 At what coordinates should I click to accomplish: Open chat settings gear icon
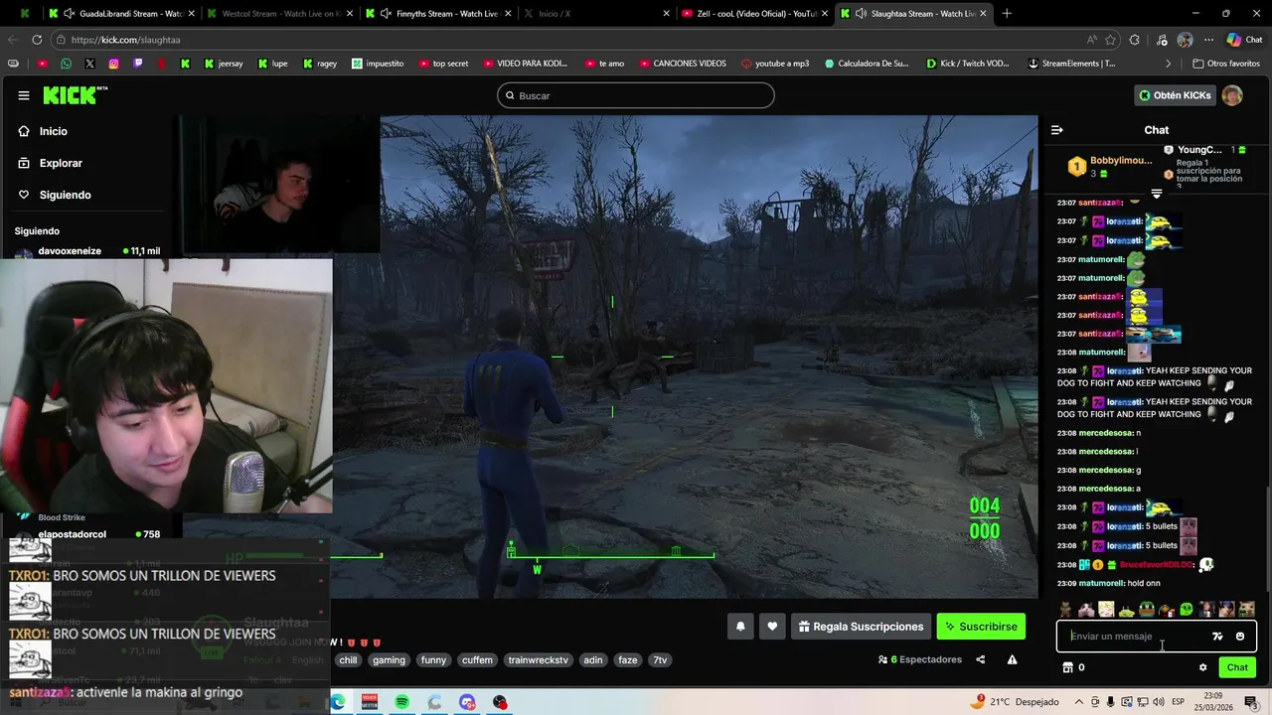[x=1202, y=667]
